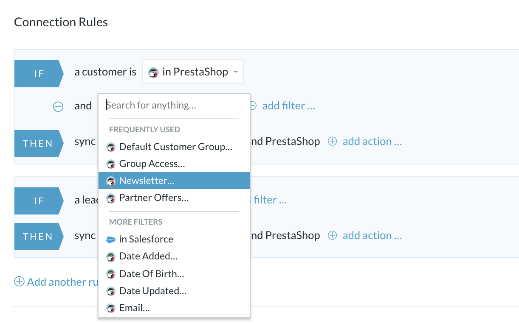Click PrestaShop icon beside Date Added
519x323 pixels.
pos(111,256)
